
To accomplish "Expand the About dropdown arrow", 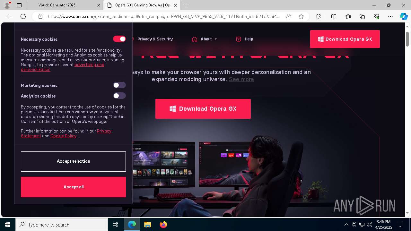I will (216, 39).
